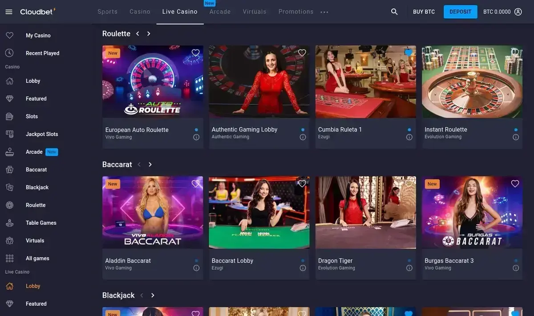Viewport: 534px width, 316px height.
Task: Click the BUY BTC link
Action: 424,12
